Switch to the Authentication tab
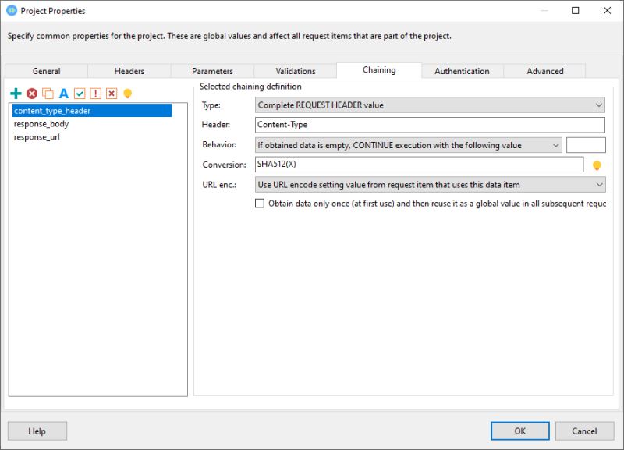The width and height of the screenshot is (624, 450). point(462,71)
